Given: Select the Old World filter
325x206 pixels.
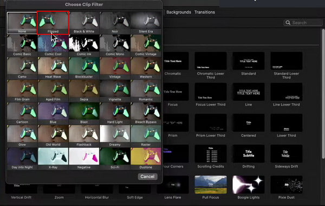Looking at the screenshot, I should click(x=53, y=136).
